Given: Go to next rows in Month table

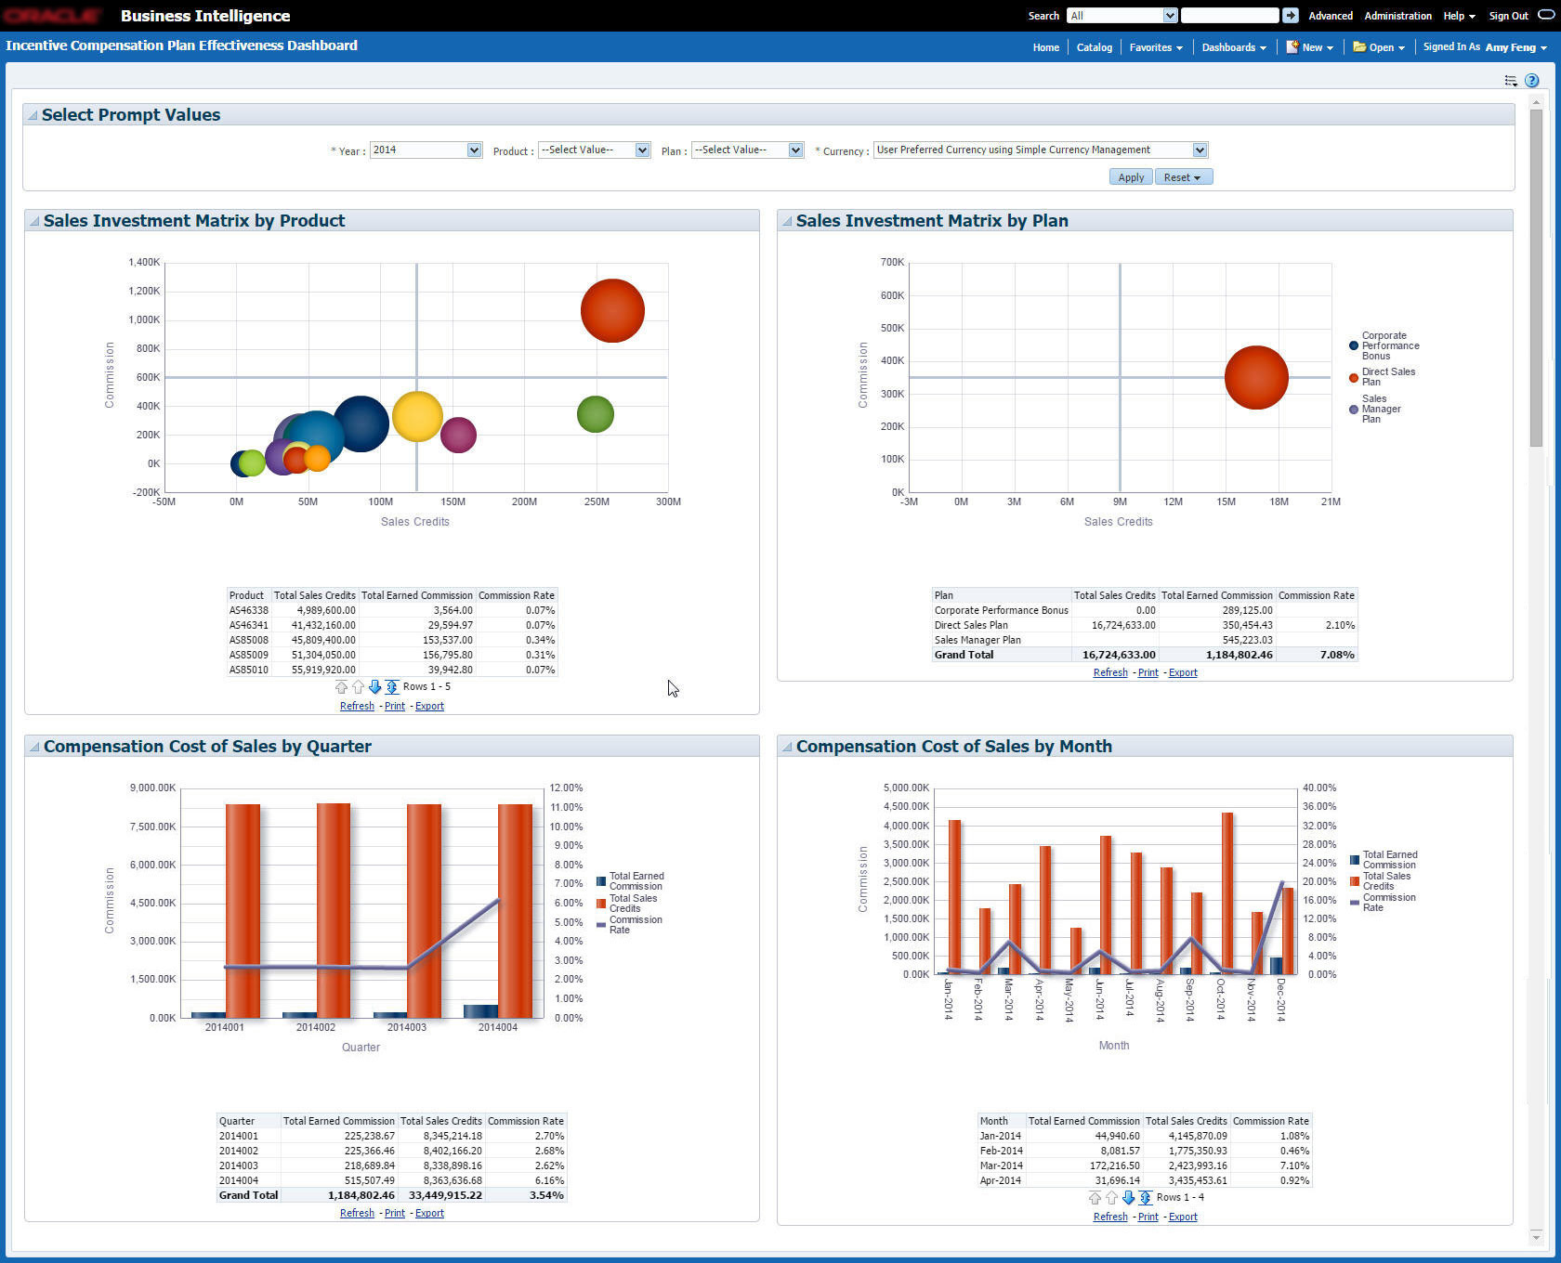Looking at the screenshot, I should tap(1128, 1198).
